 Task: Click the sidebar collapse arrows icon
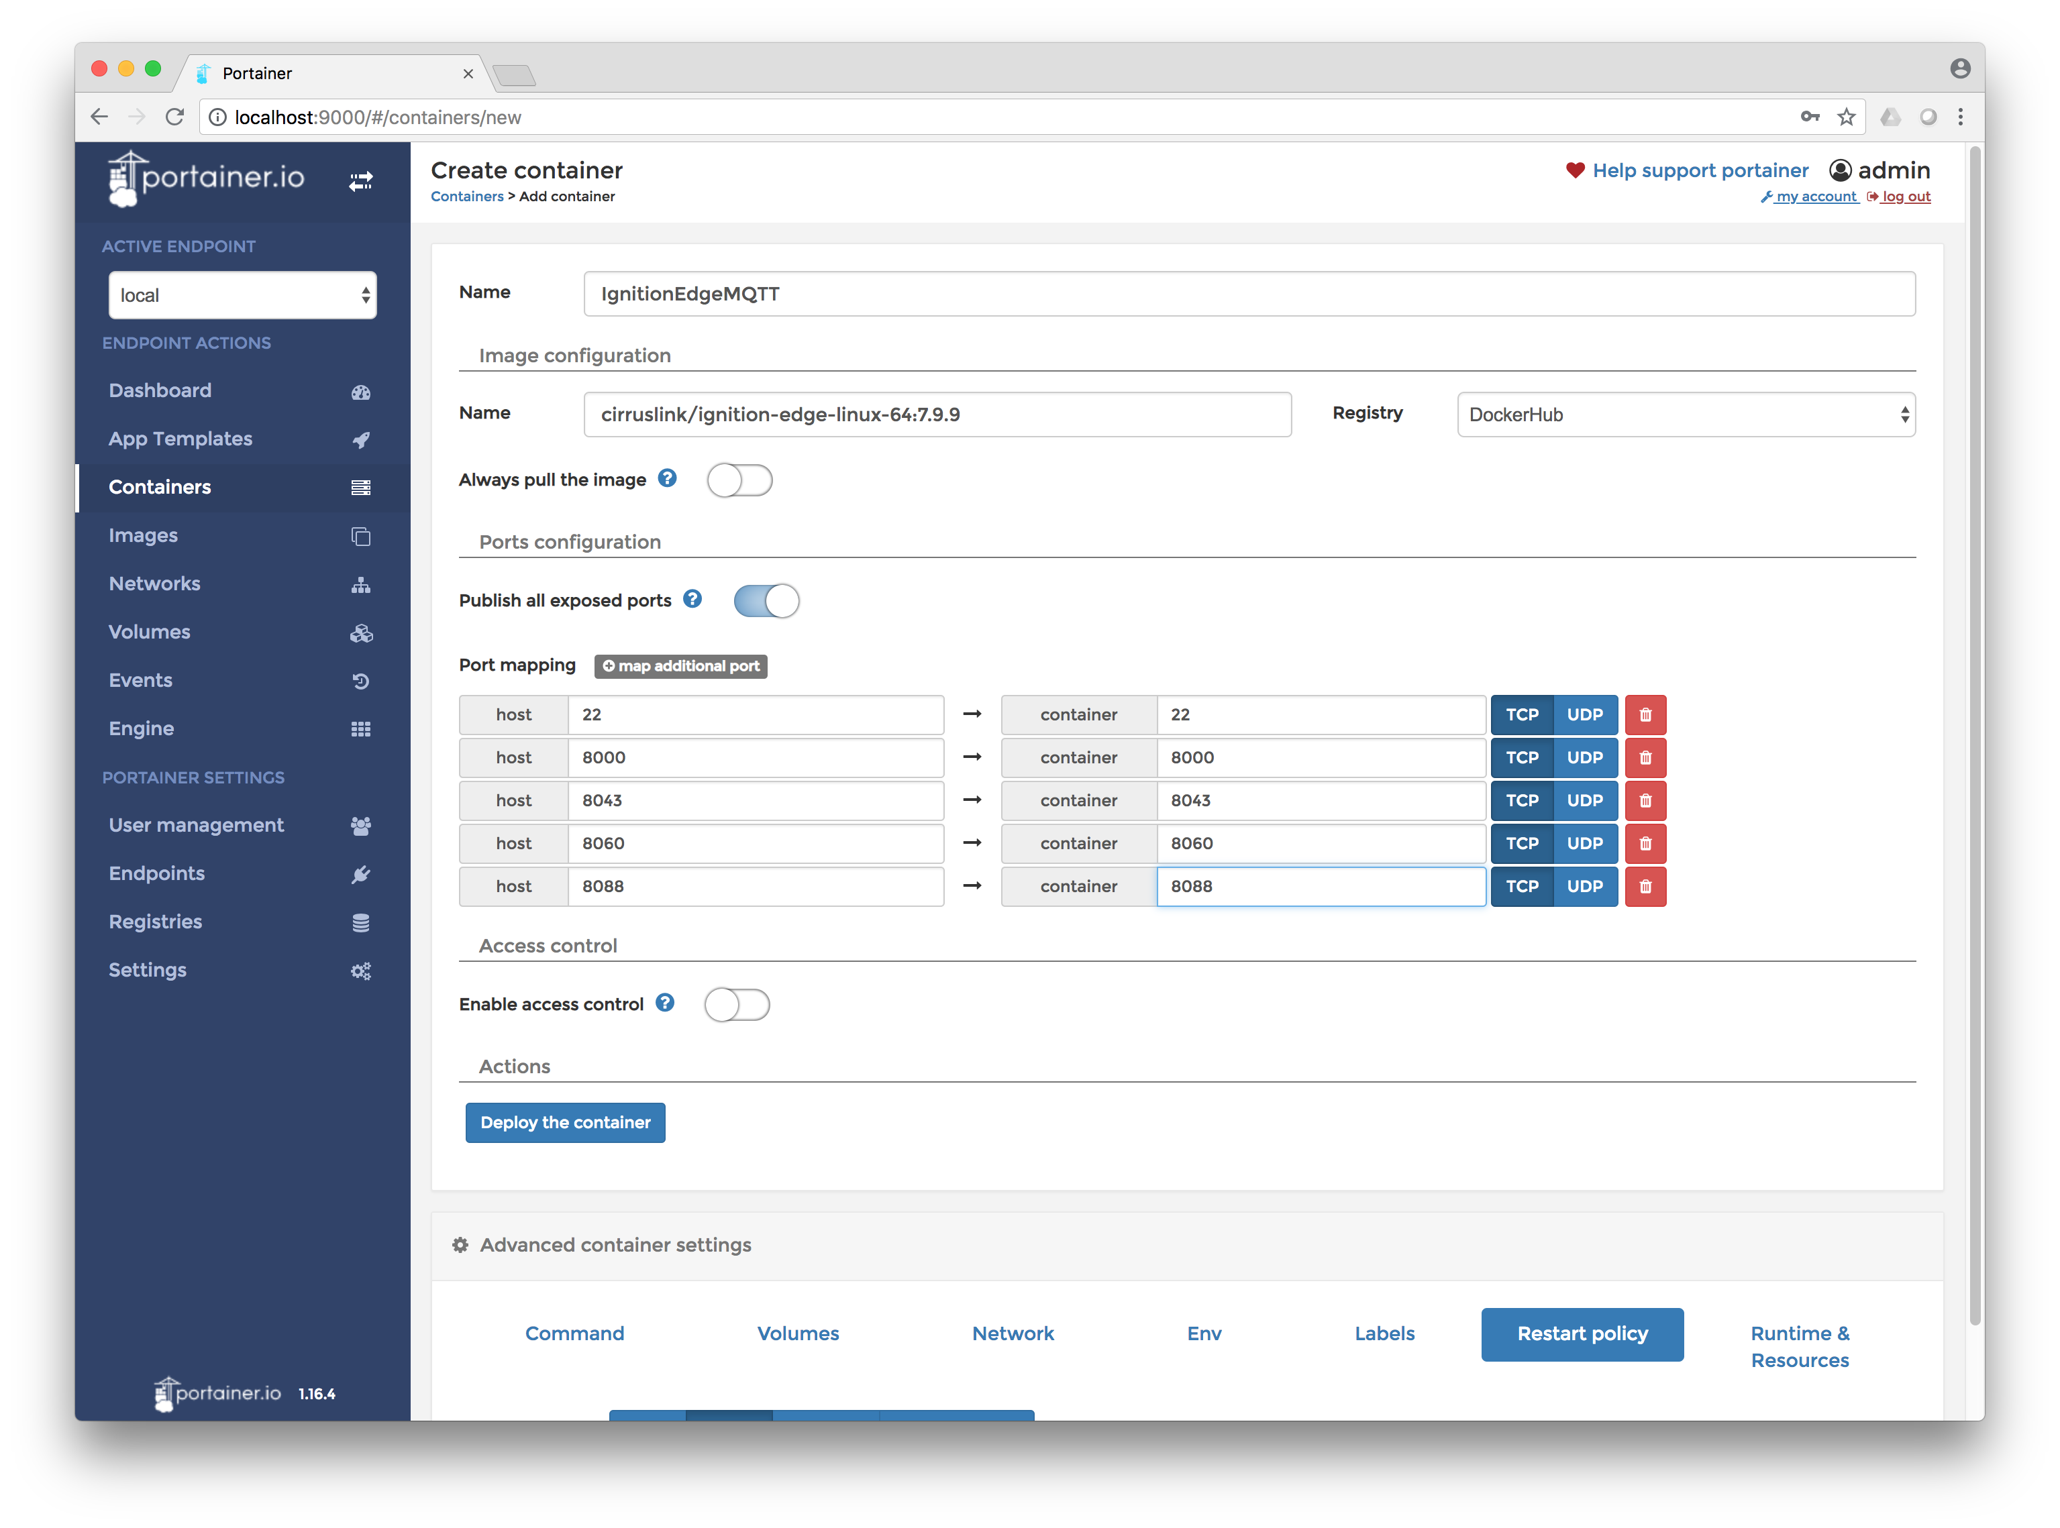pyautogui.click(x=361, y=181)
